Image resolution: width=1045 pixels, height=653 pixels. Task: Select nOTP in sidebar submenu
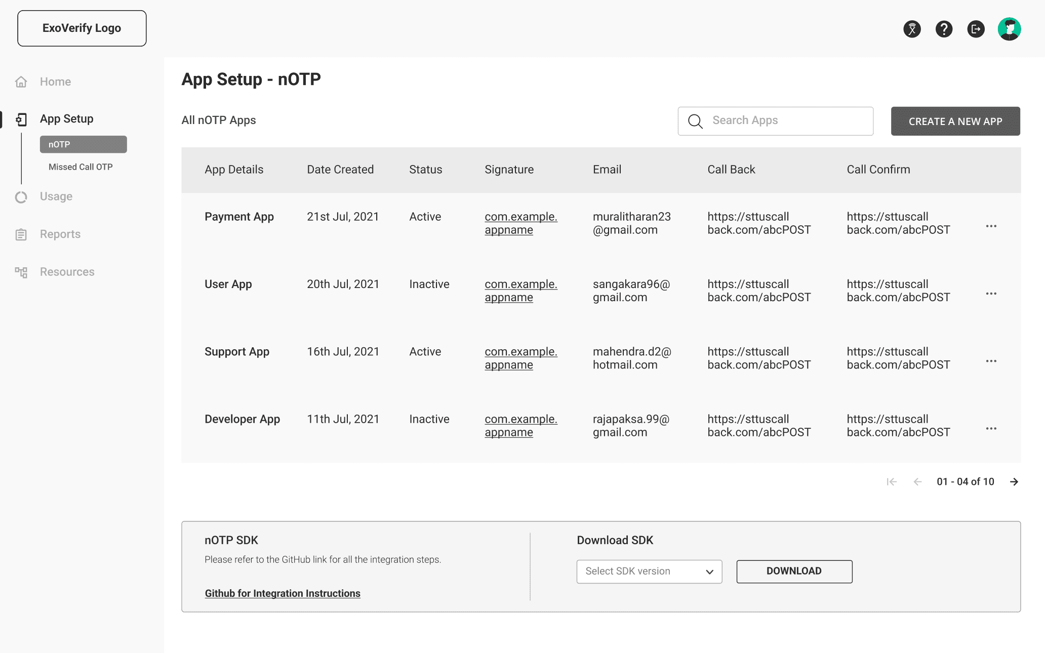(83, 144)
